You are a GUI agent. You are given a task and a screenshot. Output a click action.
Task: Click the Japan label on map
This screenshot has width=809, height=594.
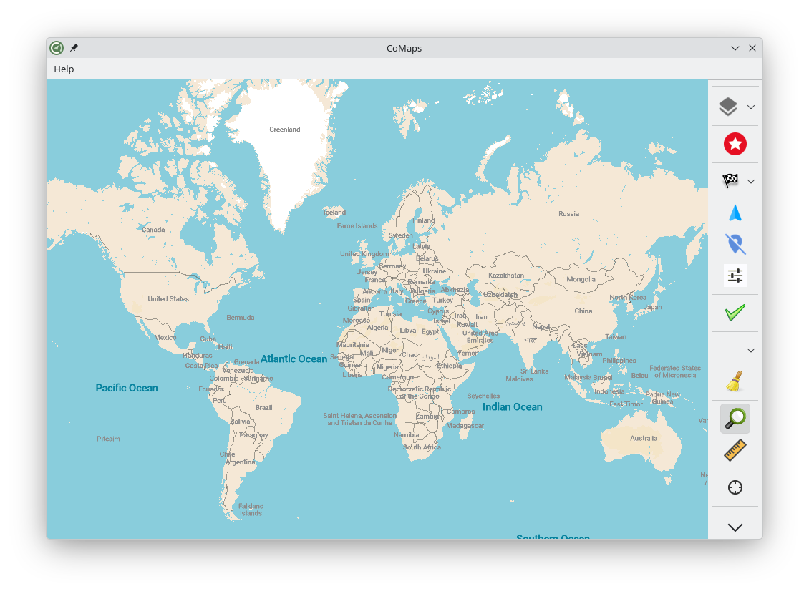(653, 307)
